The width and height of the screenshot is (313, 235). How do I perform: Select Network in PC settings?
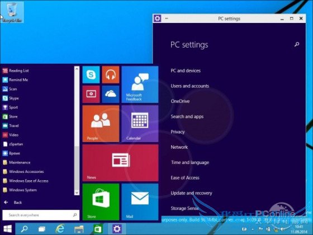(179, 147)
